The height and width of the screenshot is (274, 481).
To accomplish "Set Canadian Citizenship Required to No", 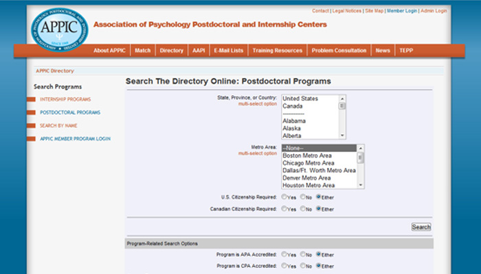I will (x=303, y=208).
